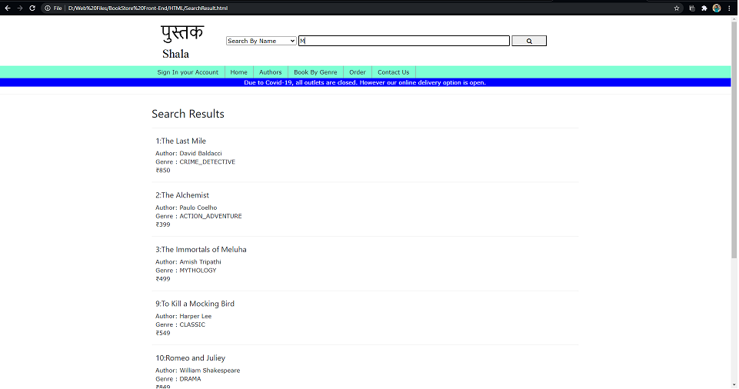Click the address bar URL
Screen dimensions: 739x389
click(148, 8)
